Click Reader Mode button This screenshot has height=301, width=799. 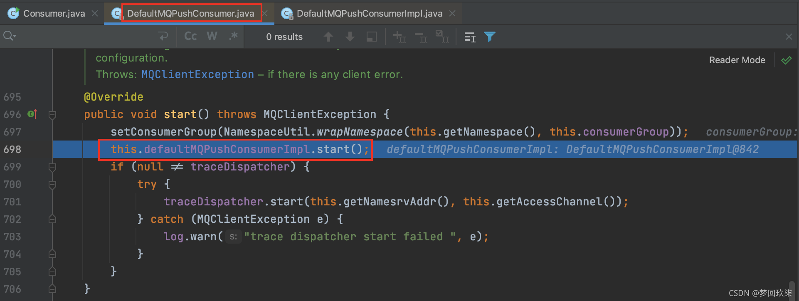737,60
